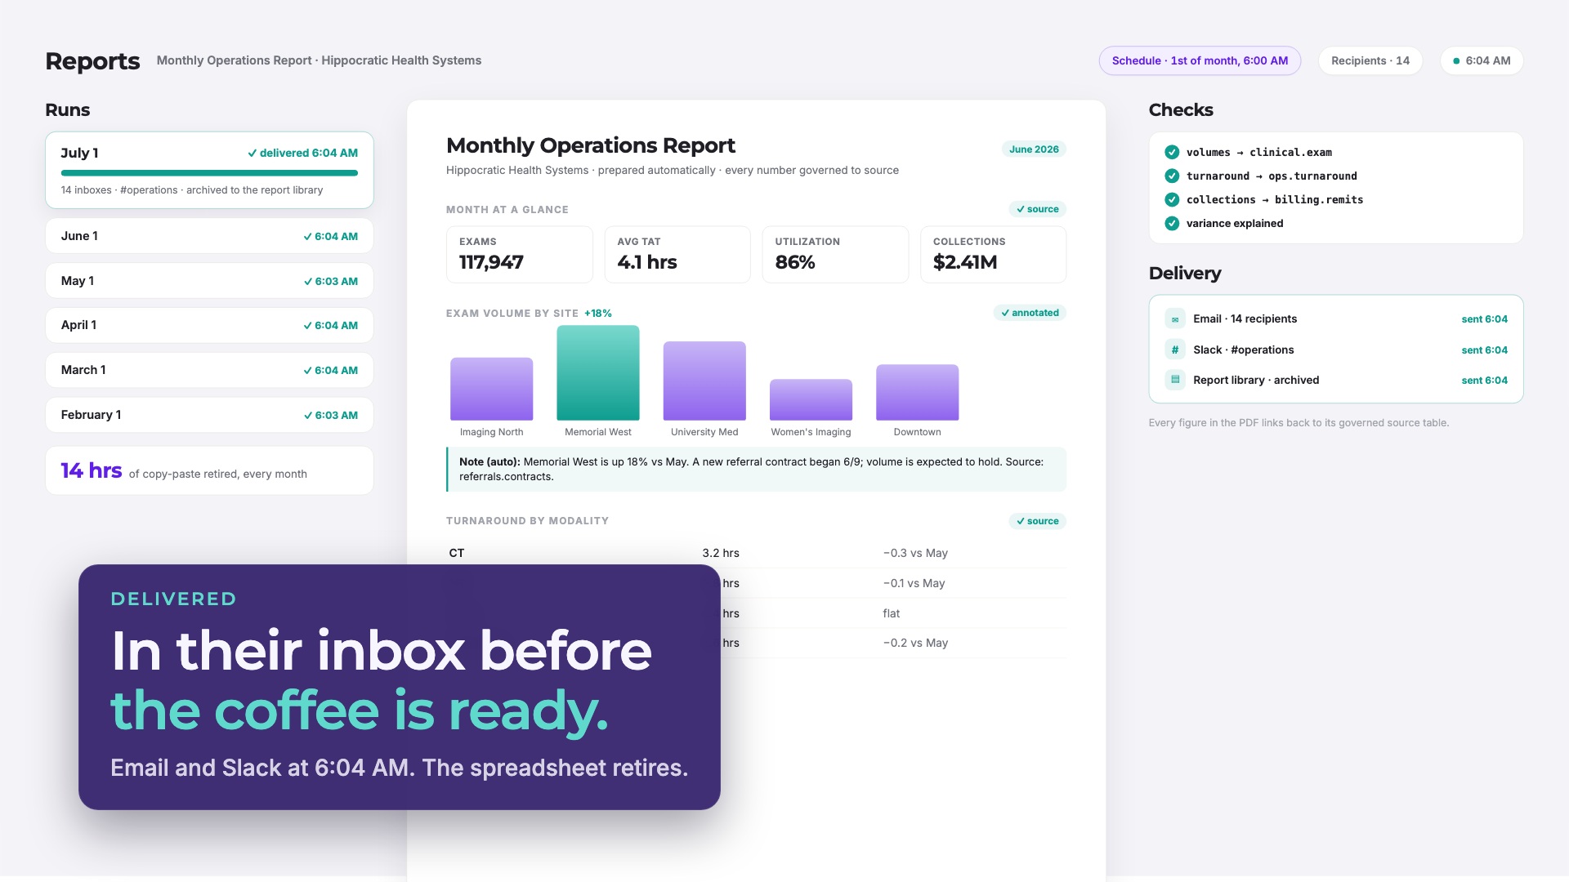The image size is (1569, 882).
Task: Click the 'Monthly Operations Report' document title
Action: click(591, 145)
